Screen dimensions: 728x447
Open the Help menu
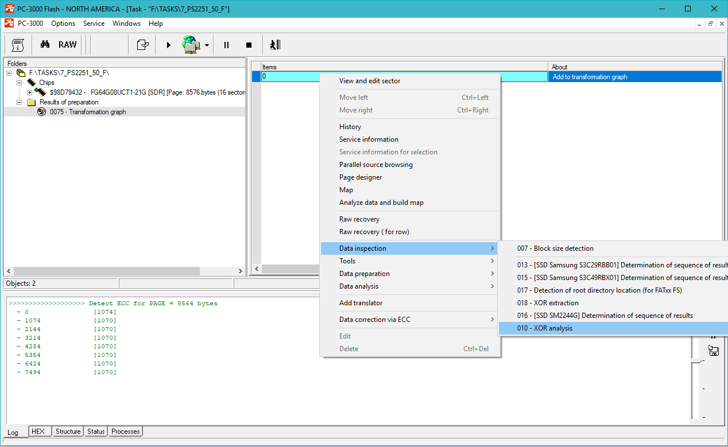coord(156,24)
